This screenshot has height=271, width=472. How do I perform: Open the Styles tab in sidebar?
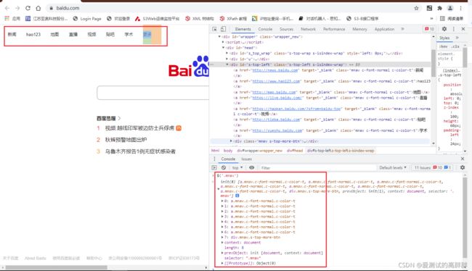[444, 38]
